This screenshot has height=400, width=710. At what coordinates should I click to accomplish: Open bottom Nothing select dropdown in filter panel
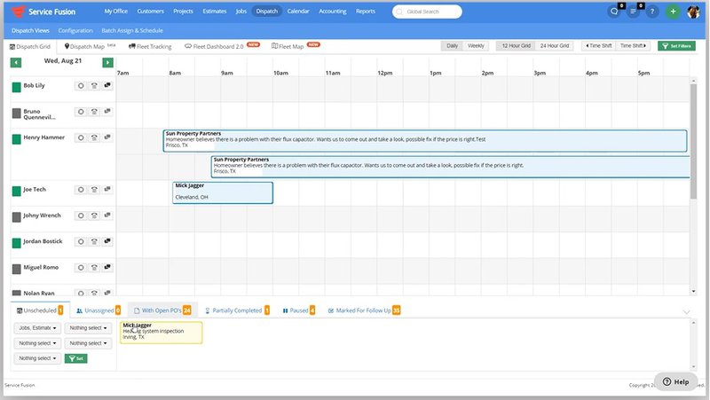click(x=37, y=358)
